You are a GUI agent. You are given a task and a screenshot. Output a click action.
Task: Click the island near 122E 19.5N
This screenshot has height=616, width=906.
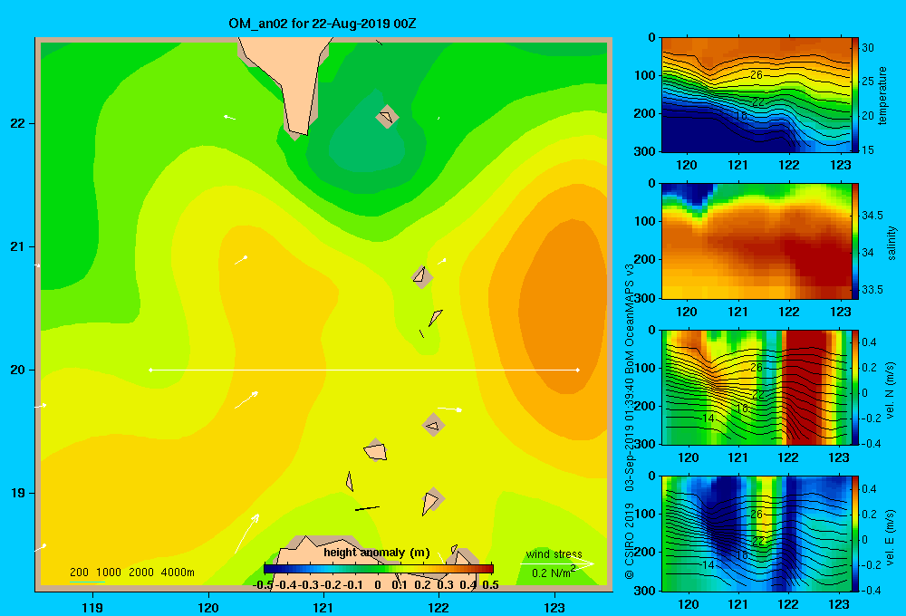coord(433,425)
